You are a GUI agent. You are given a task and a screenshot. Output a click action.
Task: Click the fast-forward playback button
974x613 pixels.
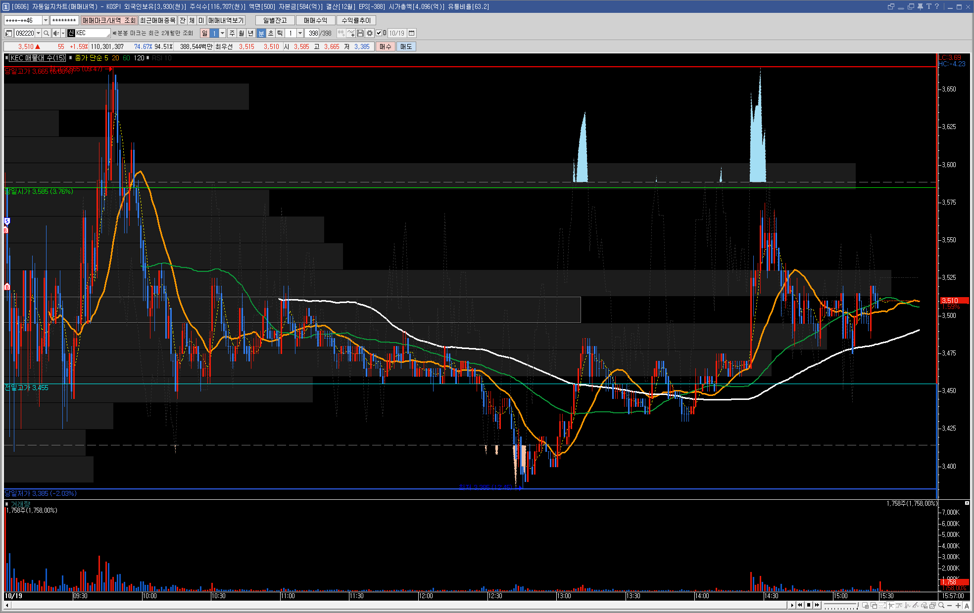pos(817,605)
